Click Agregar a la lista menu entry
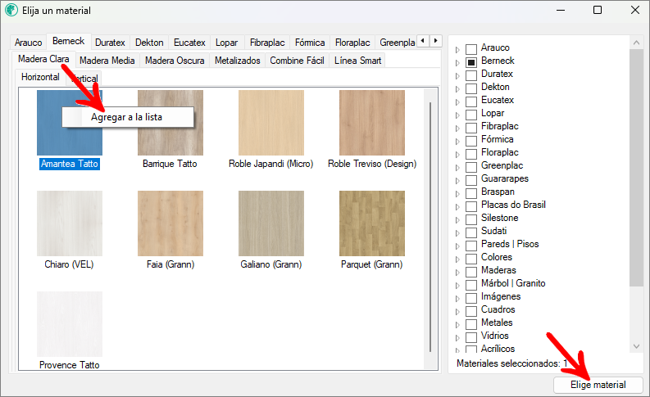 126,117
